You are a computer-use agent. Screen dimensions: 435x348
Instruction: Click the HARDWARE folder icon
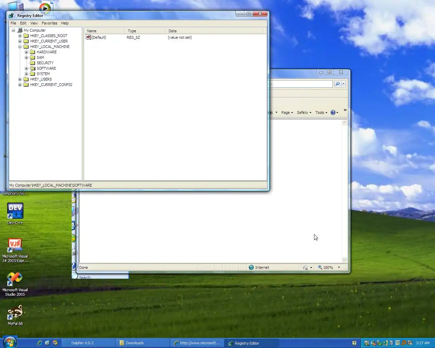point(33,52)
